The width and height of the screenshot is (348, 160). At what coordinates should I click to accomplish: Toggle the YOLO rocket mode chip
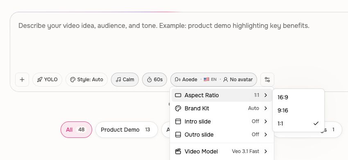[47, 80]
